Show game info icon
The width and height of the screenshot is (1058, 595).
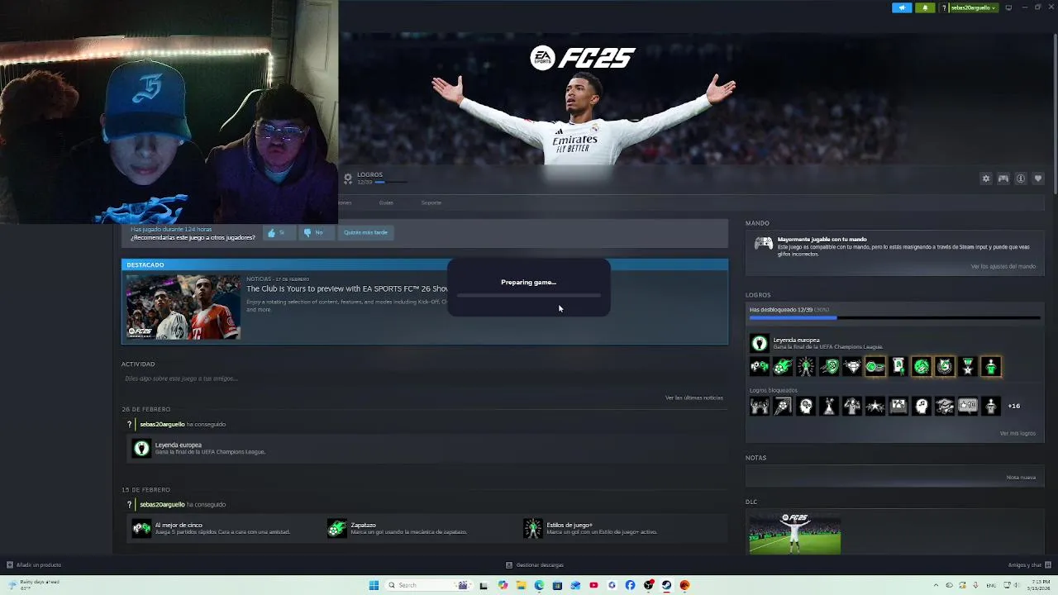pyautogui.click(x=1021, y=178)
